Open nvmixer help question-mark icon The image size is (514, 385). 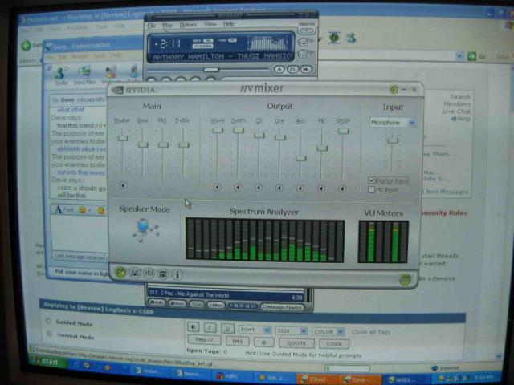click(x=394, y=89)
